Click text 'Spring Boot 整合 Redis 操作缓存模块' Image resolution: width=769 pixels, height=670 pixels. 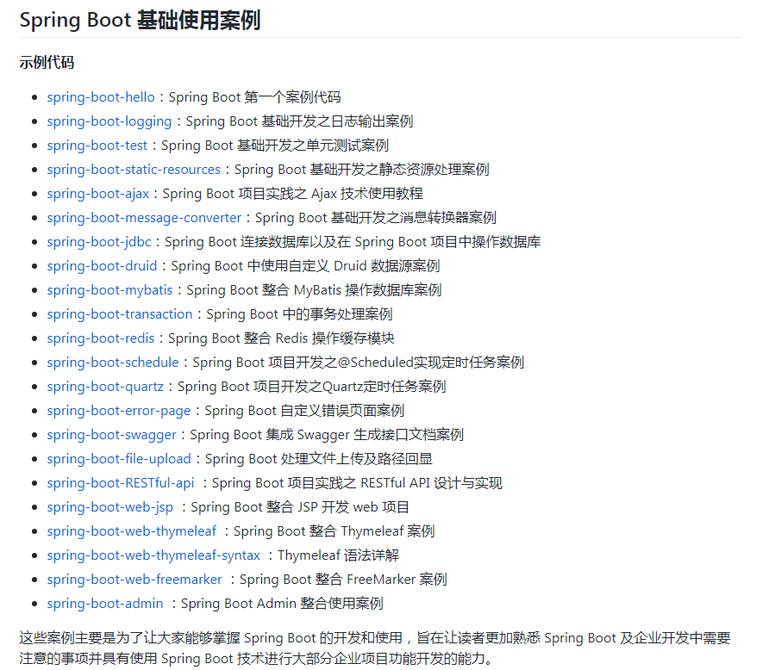coord(281,338)
